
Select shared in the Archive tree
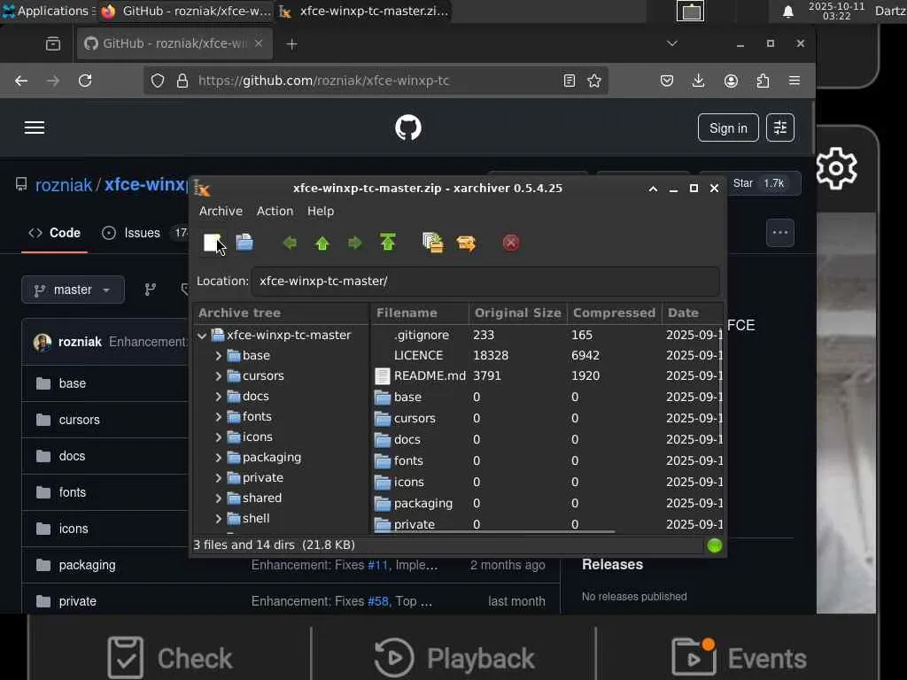[262, 498]
